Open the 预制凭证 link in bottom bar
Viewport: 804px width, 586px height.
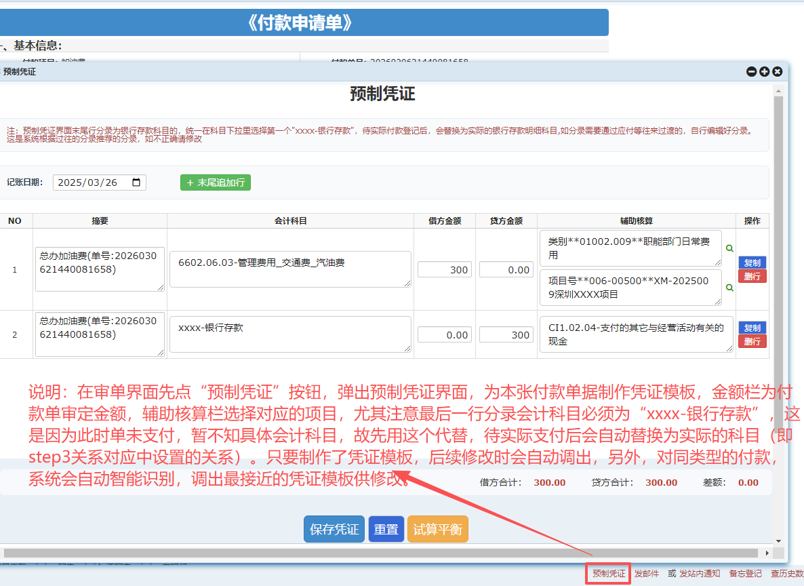(x=608, y=574)
